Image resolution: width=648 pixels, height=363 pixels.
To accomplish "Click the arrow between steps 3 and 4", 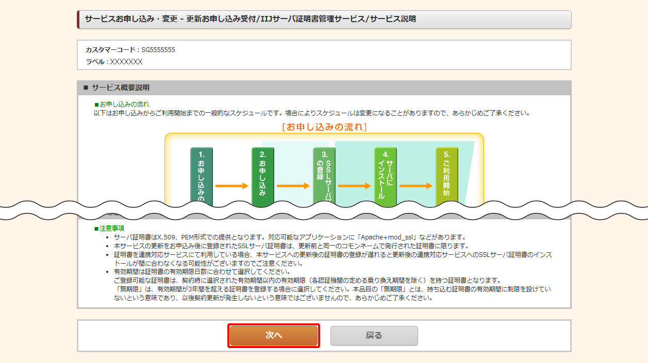I will pos(354,186).
